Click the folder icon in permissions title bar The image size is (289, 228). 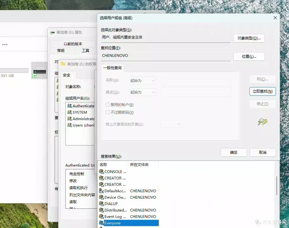pos(63,64)
